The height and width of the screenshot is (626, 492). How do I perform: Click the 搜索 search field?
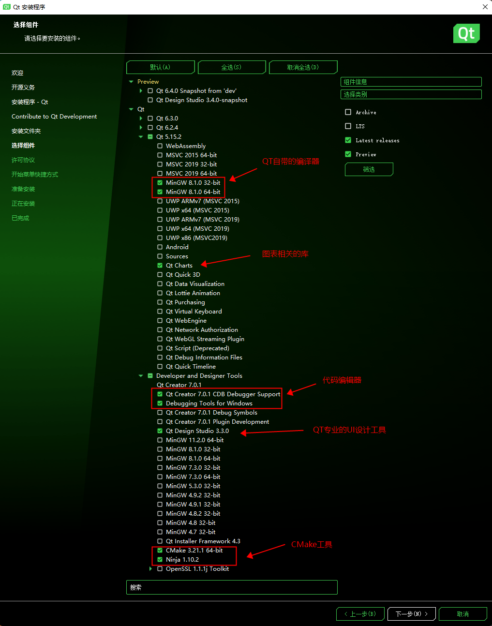click(x=232, y=587)
